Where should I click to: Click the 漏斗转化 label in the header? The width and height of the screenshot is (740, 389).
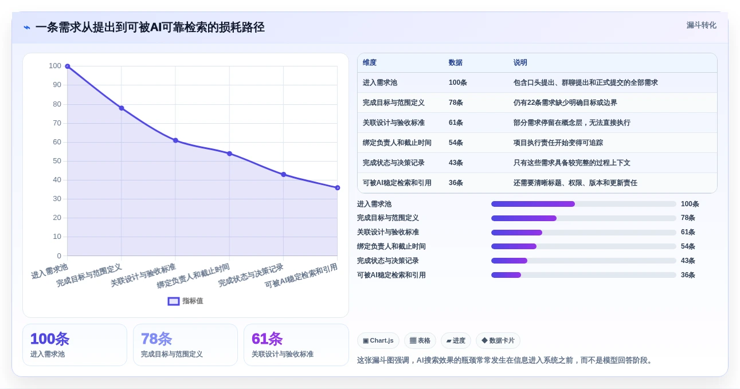[x=702, y=25]
